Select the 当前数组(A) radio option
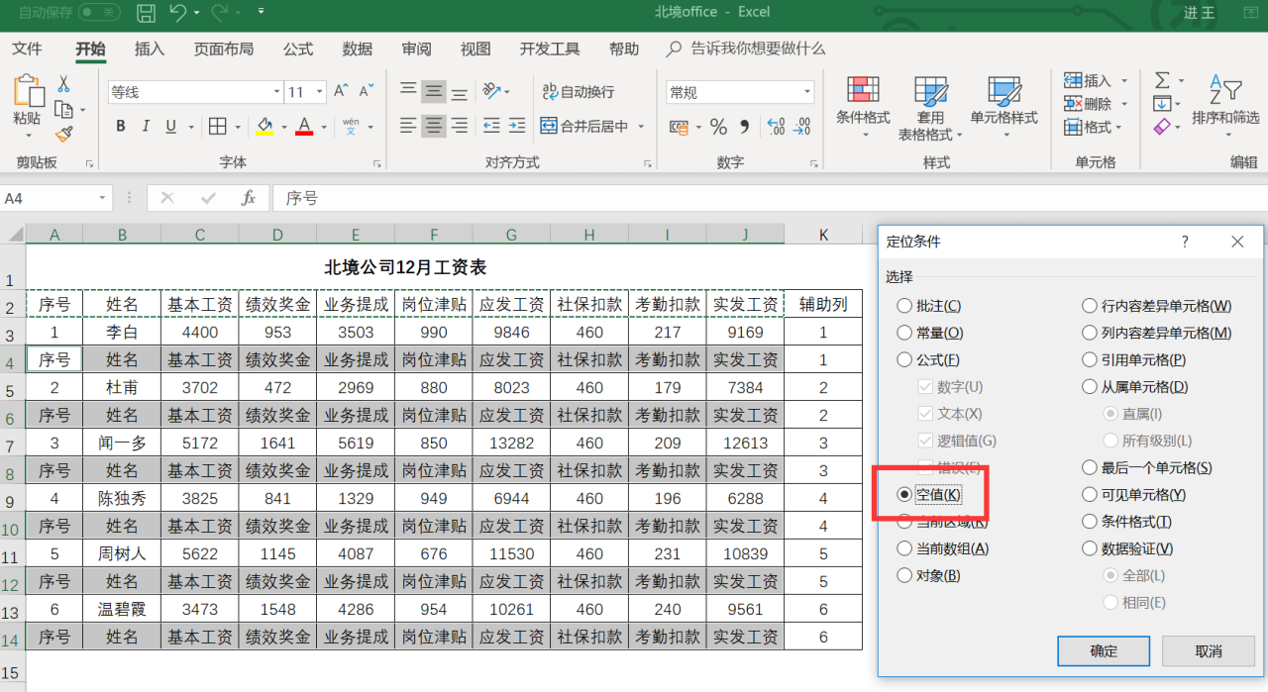The height and width of the screenshot is (692, 1268). pyautogui.click(x=942, y=547)
